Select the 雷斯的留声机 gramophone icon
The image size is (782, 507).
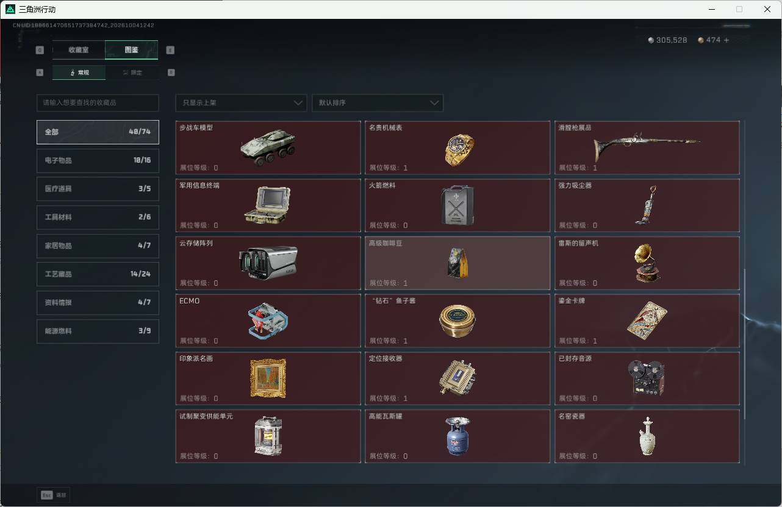(x=647, y=263)
